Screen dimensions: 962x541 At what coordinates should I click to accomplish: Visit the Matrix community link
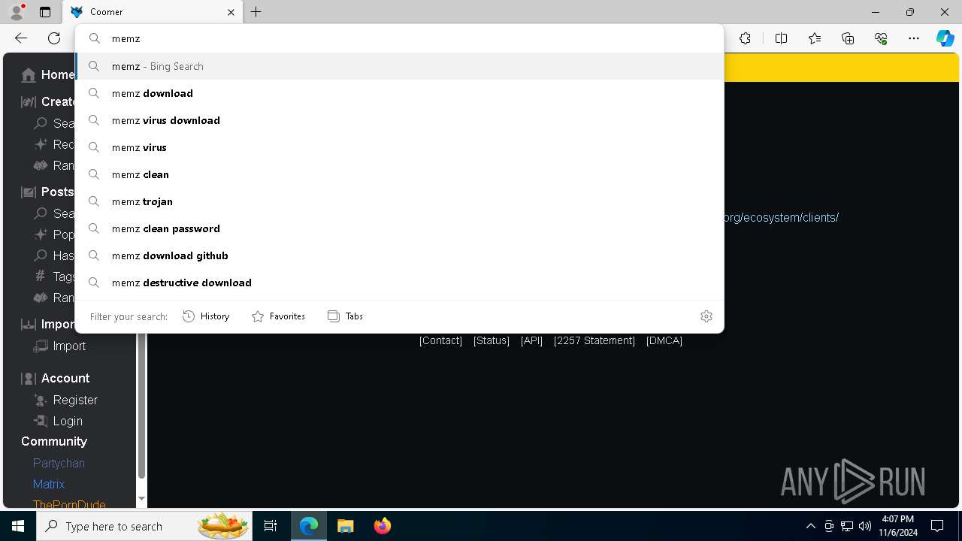pyautogui.click(x=49, y=484)
